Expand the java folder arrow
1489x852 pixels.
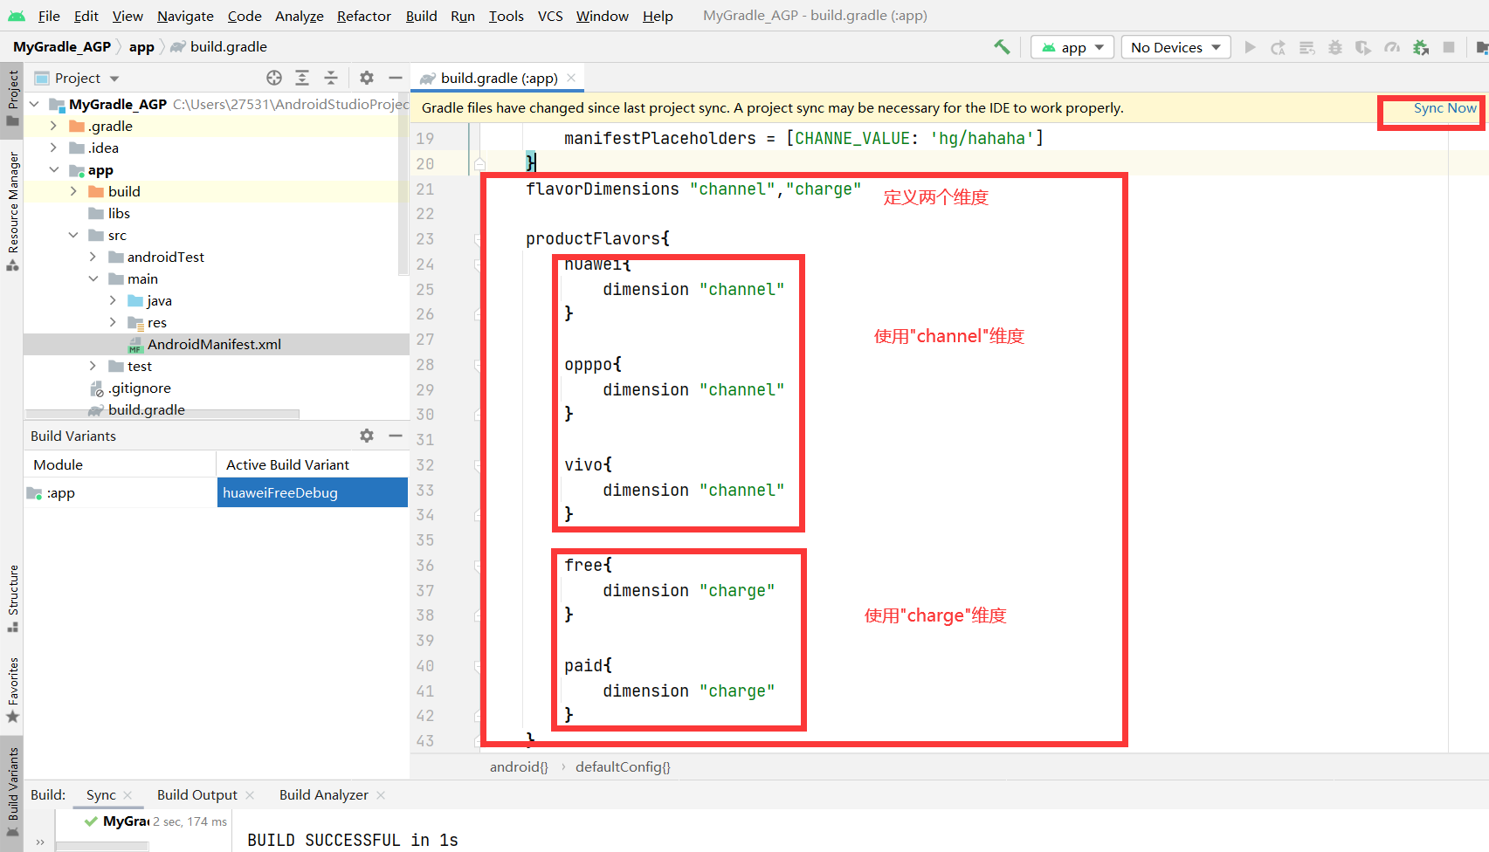[x=113, y=300]
